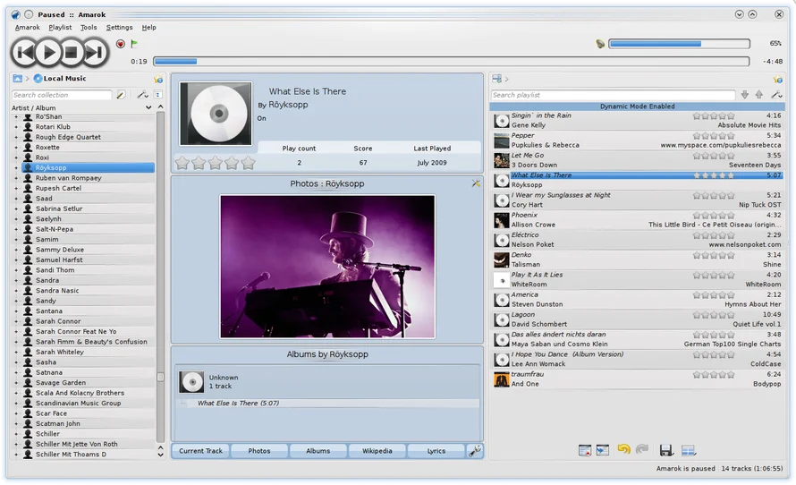Expand the Savage Garden artist node

point(16,382)
